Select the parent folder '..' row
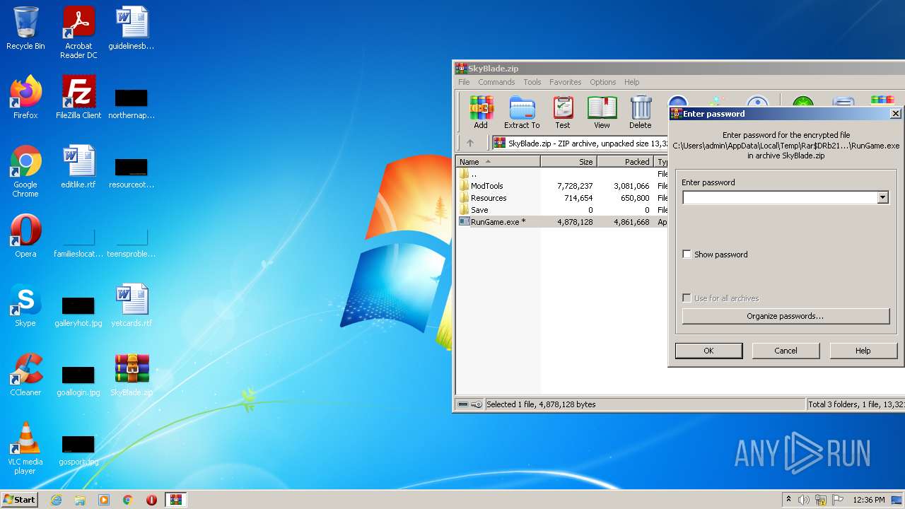This screenshot has height=509, width=905. pyautogui.click(x=562, y=174)
